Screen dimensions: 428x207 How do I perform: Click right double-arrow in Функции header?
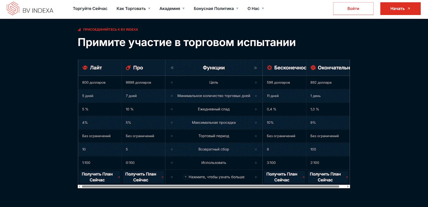coord(255,68)
